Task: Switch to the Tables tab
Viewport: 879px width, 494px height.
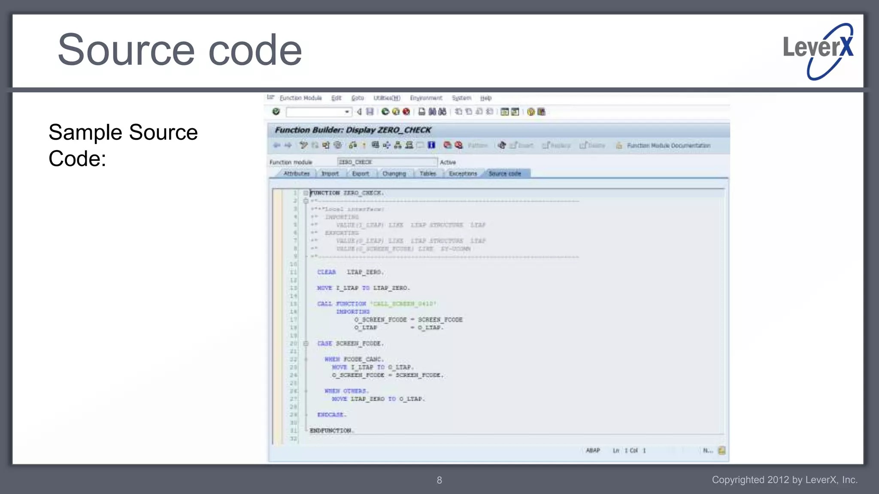Action: pyautogui.click(x=427, y=173)
